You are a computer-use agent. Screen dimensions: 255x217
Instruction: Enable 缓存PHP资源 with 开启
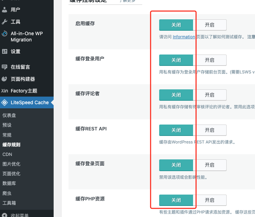(x=209, y=200)
